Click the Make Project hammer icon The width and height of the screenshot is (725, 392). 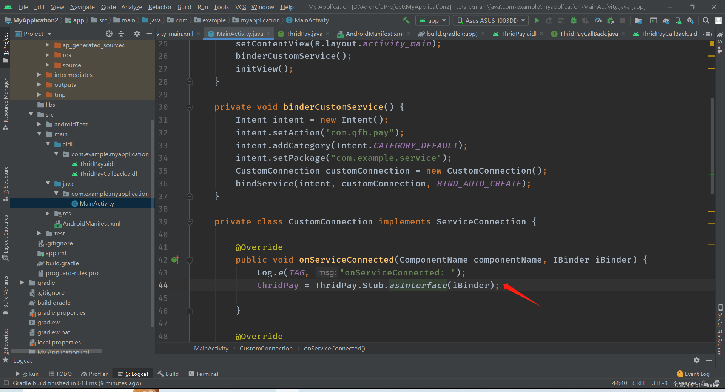coord(406,20)
